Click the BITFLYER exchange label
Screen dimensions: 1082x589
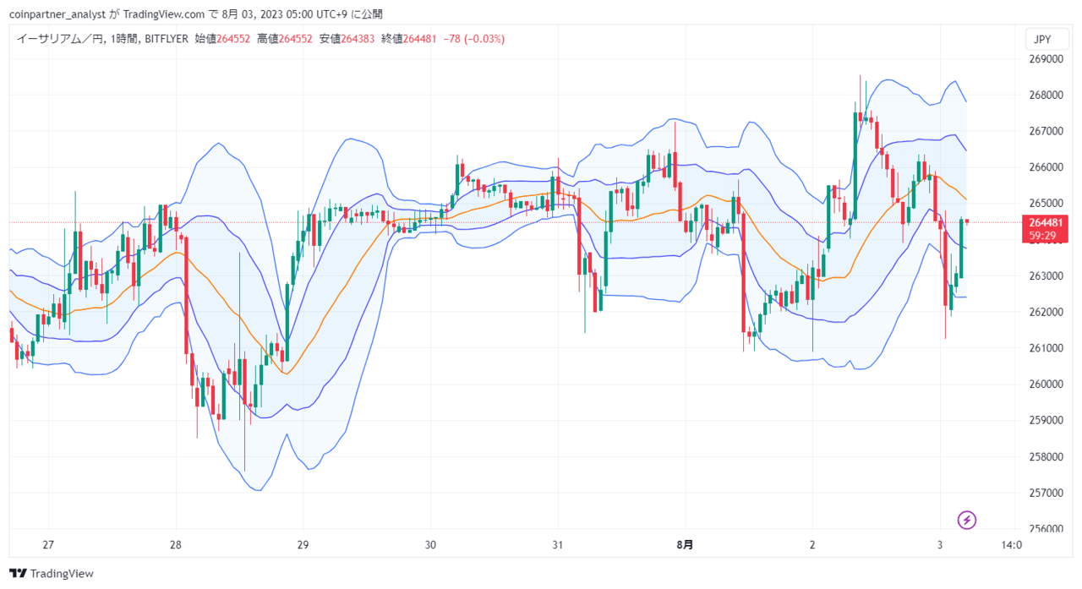167,39
